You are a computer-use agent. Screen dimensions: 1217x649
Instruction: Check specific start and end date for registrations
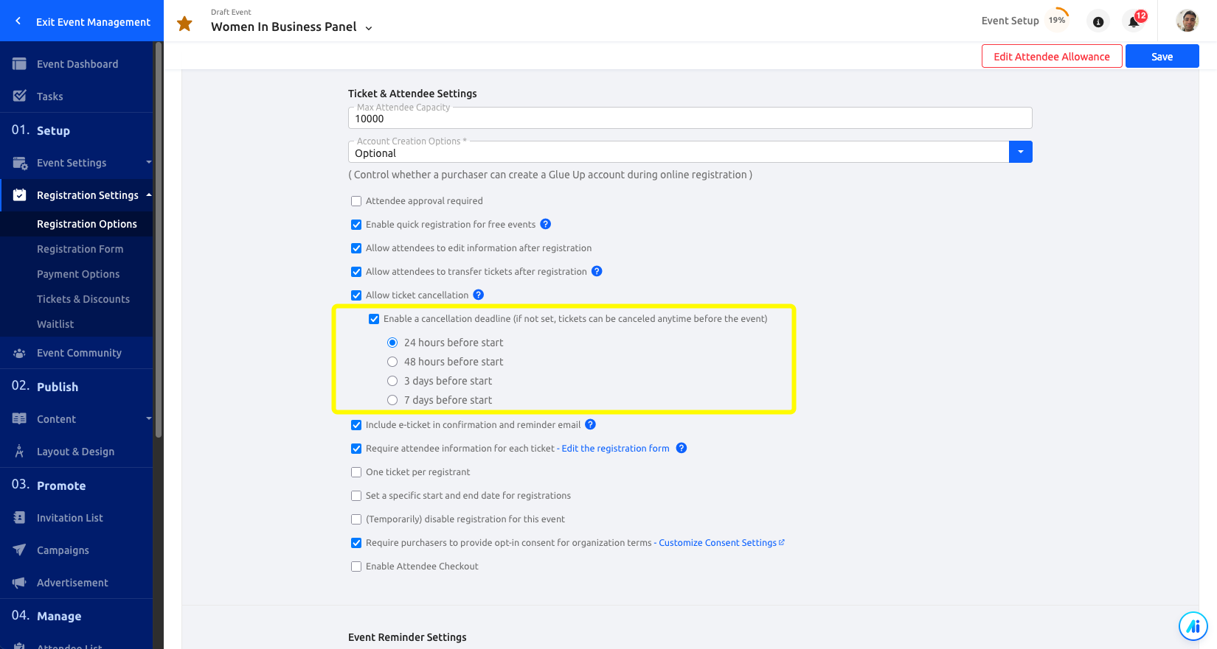coord(356,496)
